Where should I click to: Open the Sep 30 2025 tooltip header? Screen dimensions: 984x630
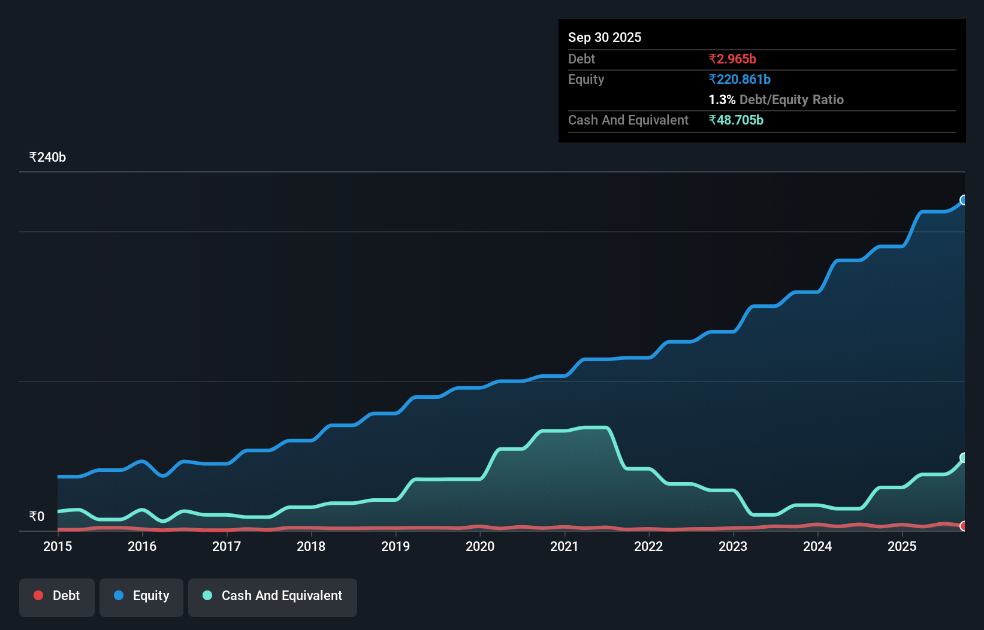605,37
